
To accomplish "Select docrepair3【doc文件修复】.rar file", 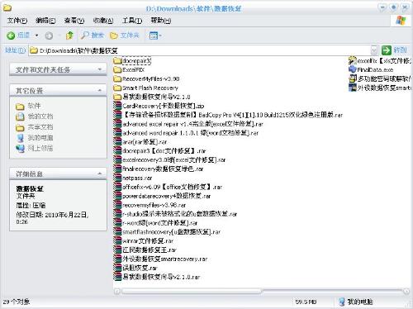I will pos(160,151).
